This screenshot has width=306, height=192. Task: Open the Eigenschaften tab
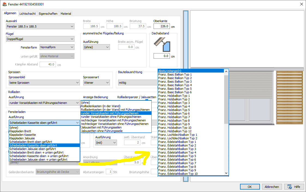48,14
